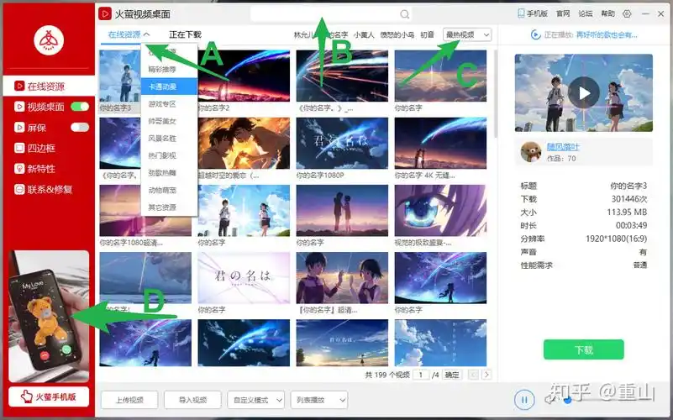
Task: Select the 超越时空的爱恋 thumbnail
Action: [x=244, y=144]
